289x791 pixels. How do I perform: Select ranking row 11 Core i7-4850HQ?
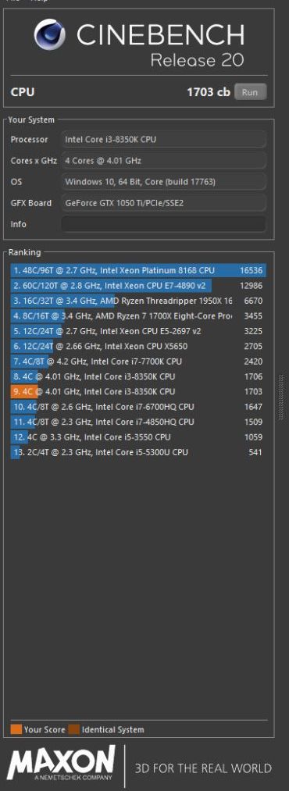(x=138, y=422)
